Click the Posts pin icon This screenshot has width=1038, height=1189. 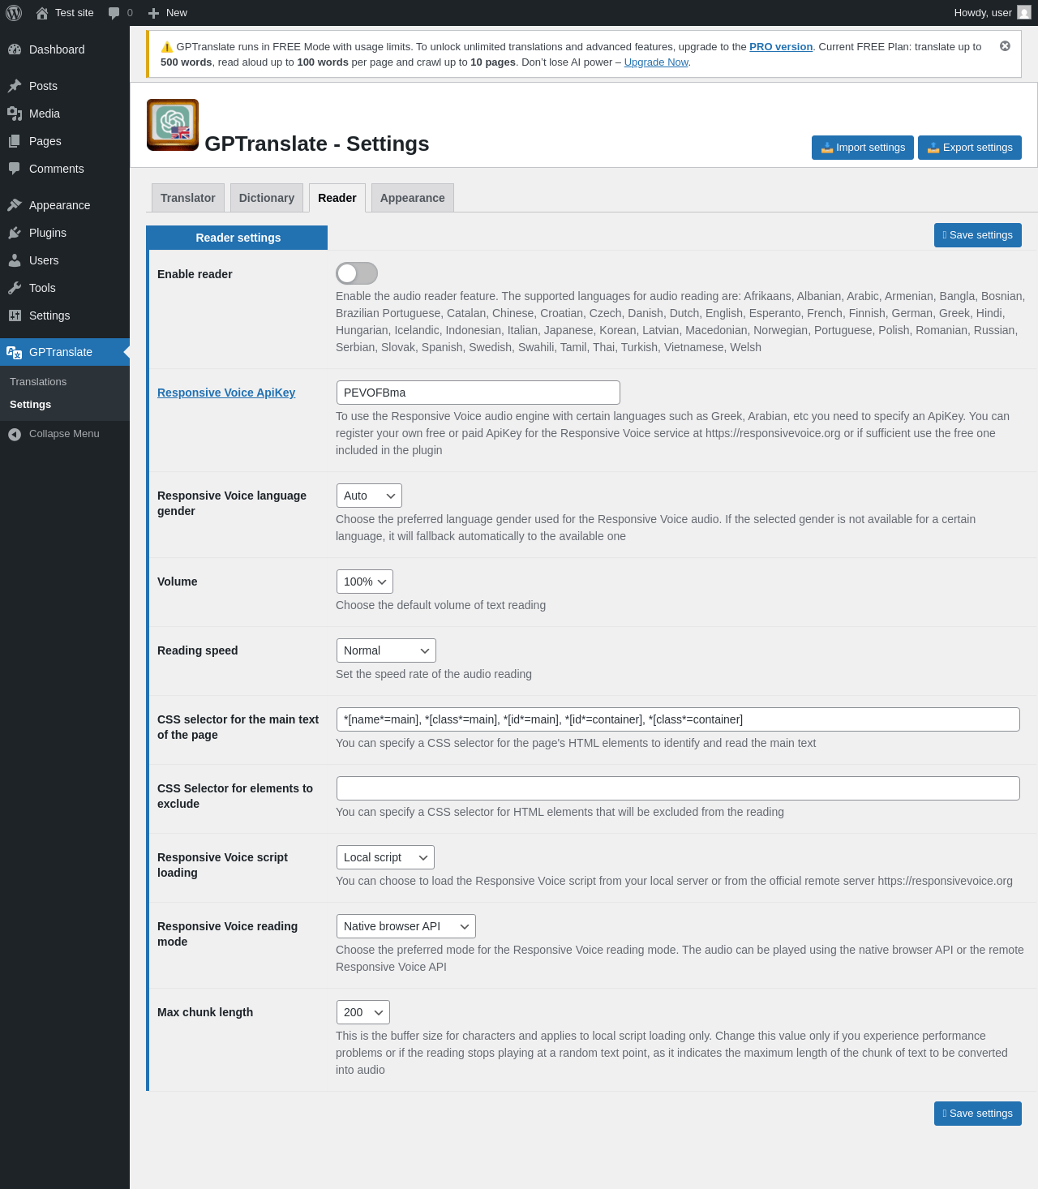pyautogui.click(x=15, y=86)
